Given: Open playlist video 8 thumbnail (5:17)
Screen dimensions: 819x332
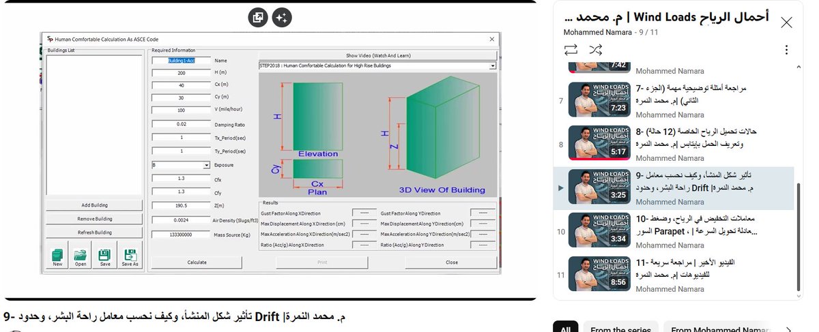Looking at the screenshot, I should [600, 144].
